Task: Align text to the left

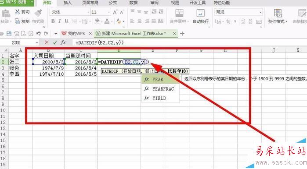Action: (x=132, y=21)
